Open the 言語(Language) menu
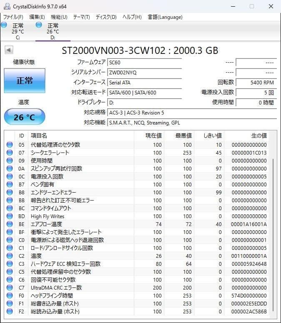 [x=165, y=17]
